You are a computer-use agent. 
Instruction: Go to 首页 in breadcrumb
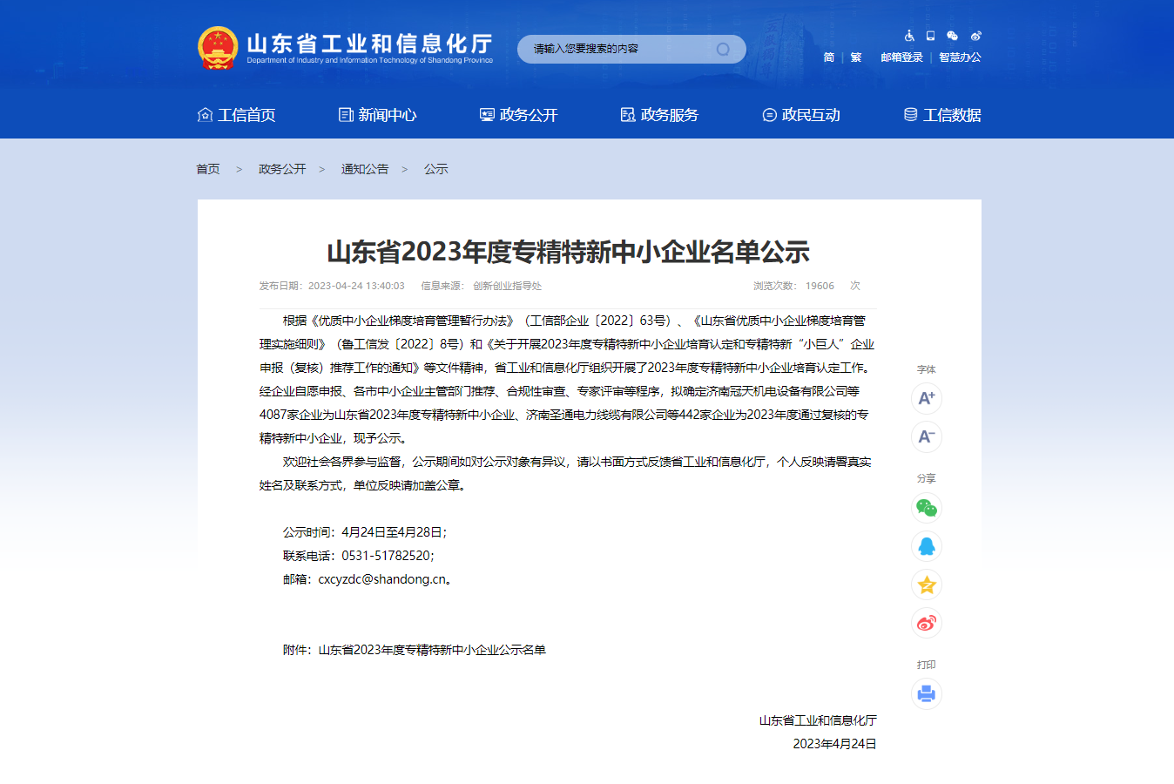pos(208,169)
